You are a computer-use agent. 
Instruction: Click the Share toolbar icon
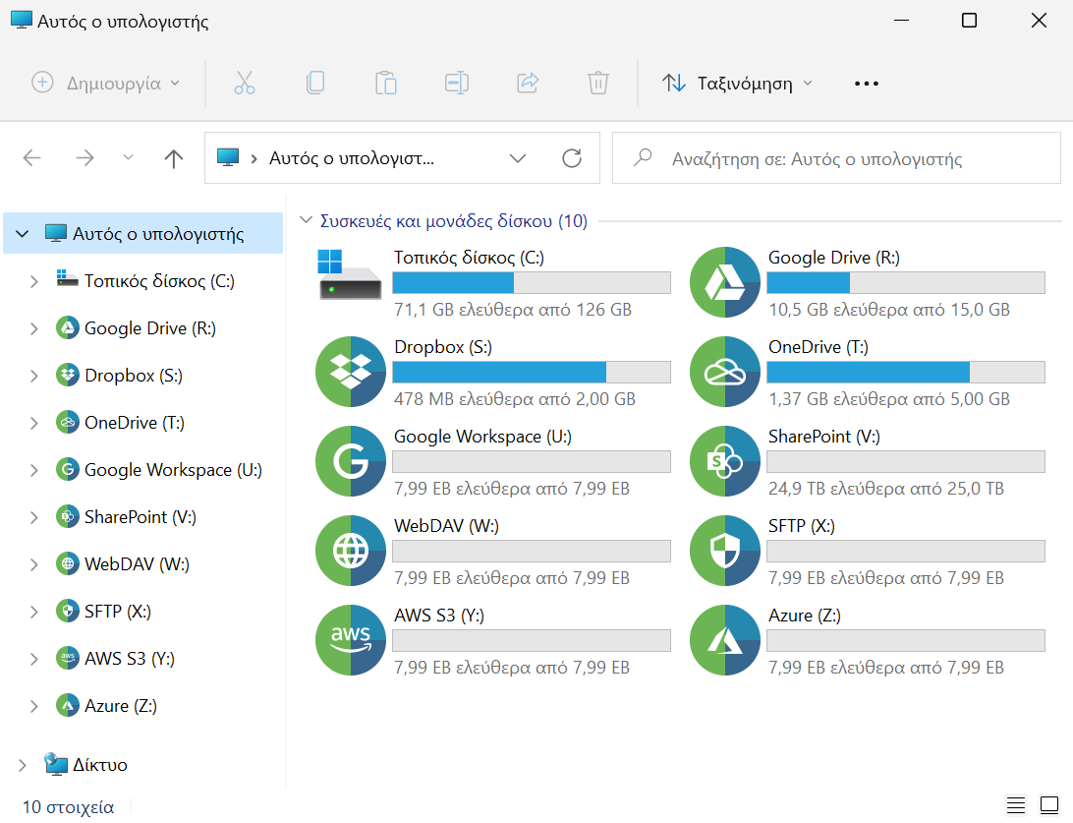(x=528, y=83)
